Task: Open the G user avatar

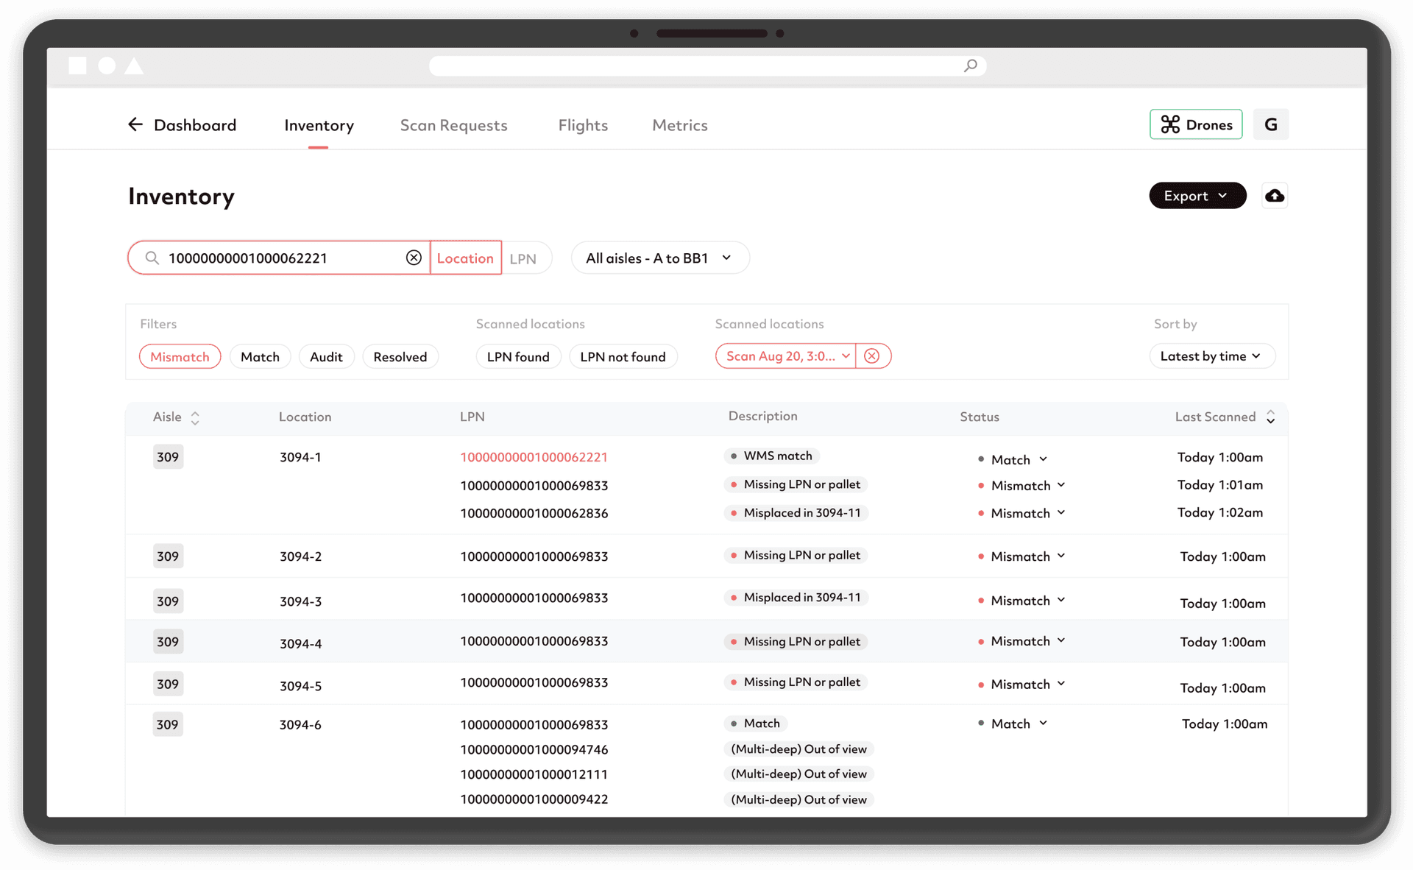Action: [1270, 124]
